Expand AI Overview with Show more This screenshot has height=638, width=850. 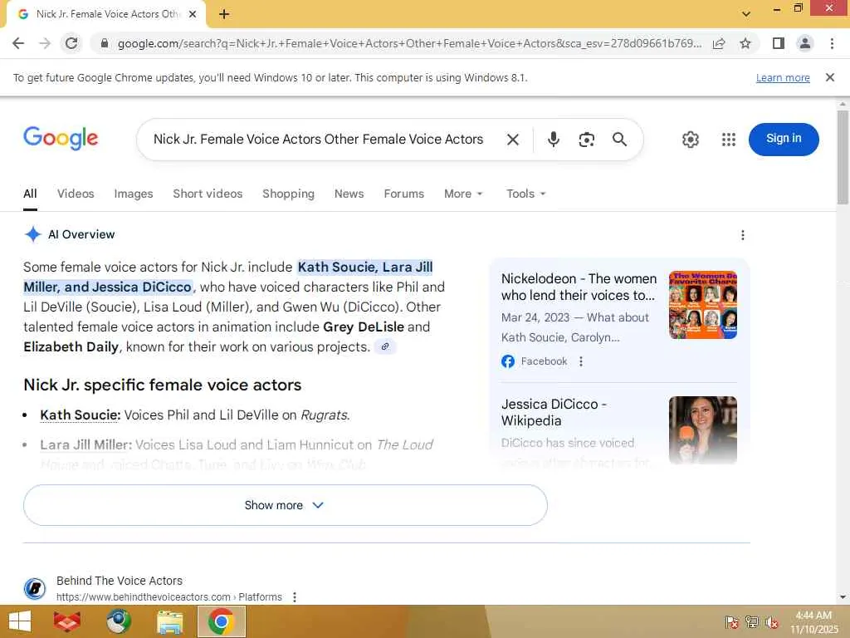[x=286, y=505]
